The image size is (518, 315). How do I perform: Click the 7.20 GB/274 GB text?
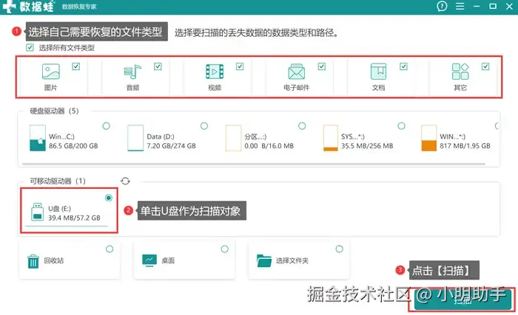coord(171,145)
